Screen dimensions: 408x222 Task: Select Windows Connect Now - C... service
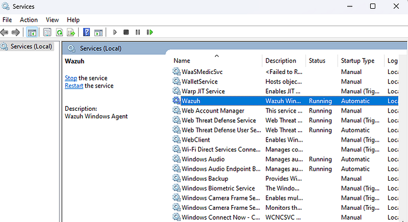click(x=221, y=217)
